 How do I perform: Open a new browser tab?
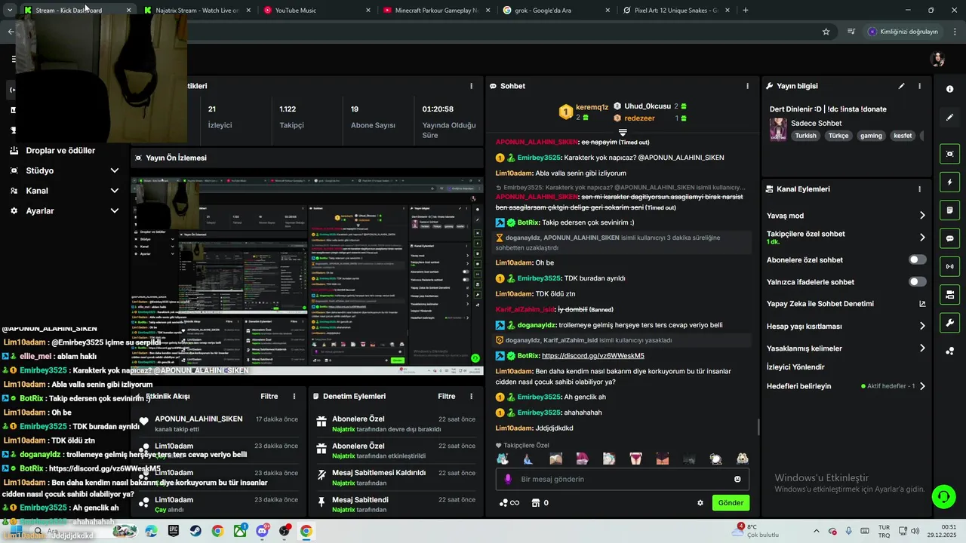pyautogui.click(x=746, y=11)
